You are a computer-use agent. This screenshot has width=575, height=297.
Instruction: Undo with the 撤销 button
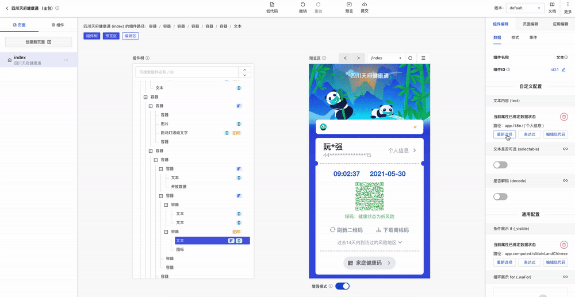[302, 7]
